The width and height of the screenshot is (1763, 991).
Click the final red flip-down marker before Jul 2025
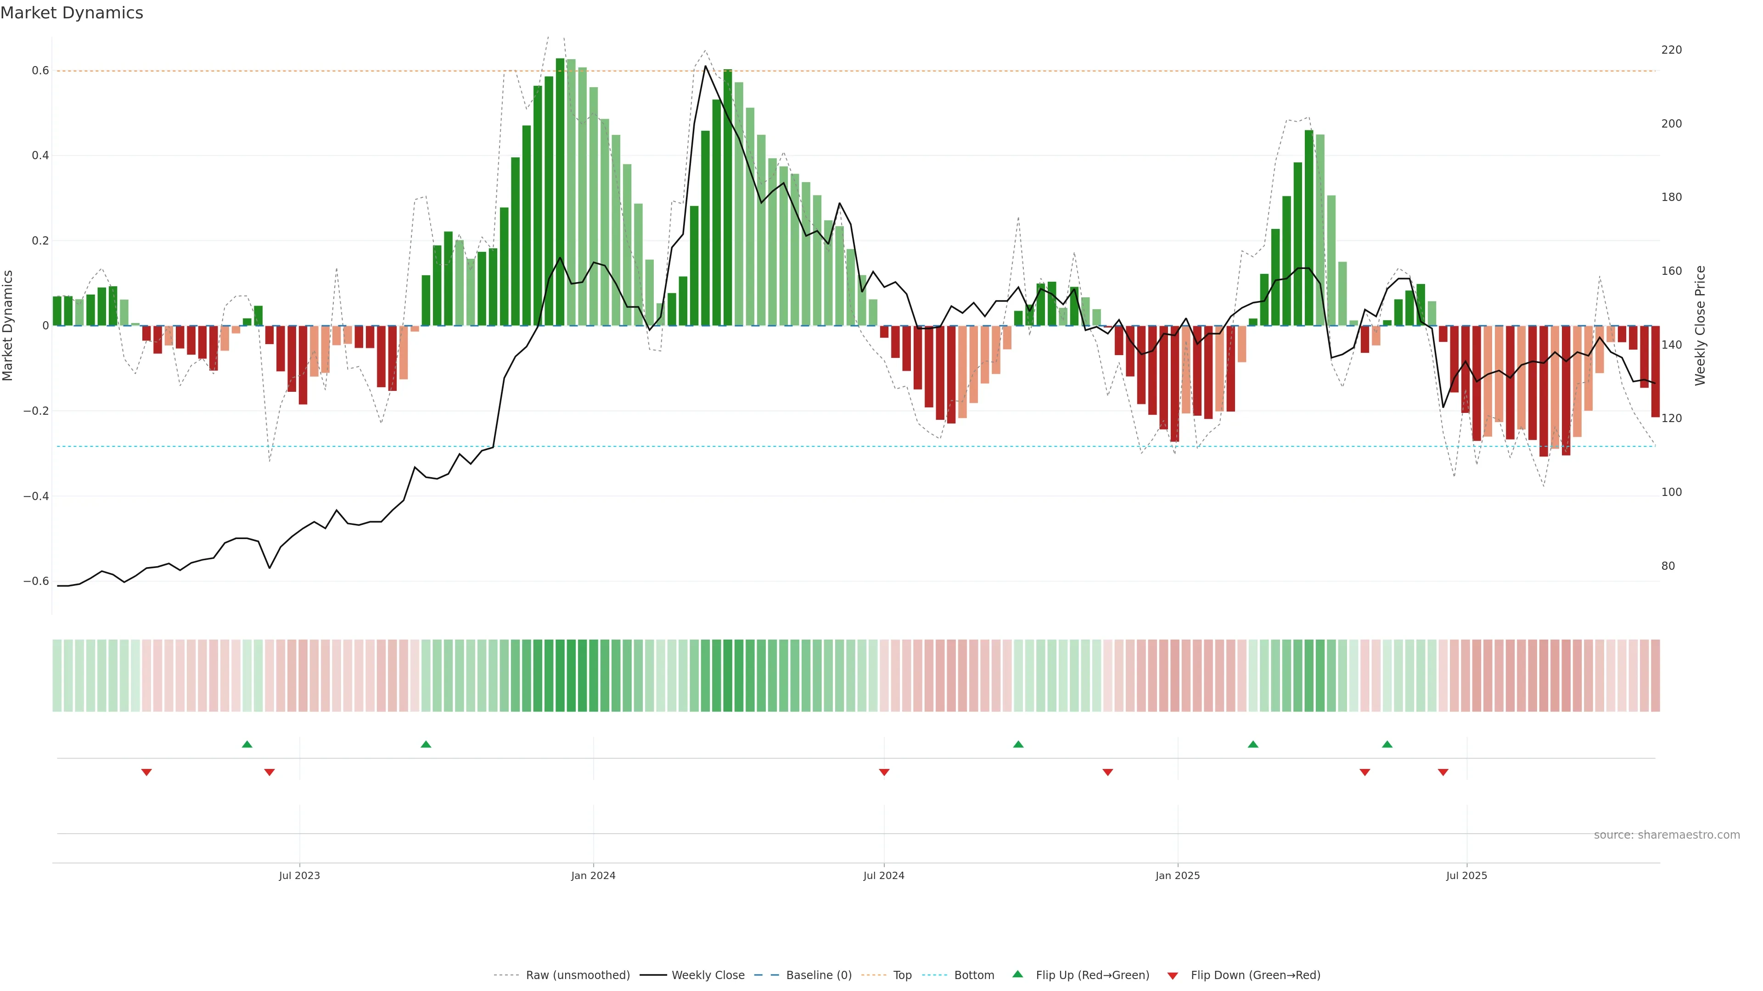point(1443,772)
